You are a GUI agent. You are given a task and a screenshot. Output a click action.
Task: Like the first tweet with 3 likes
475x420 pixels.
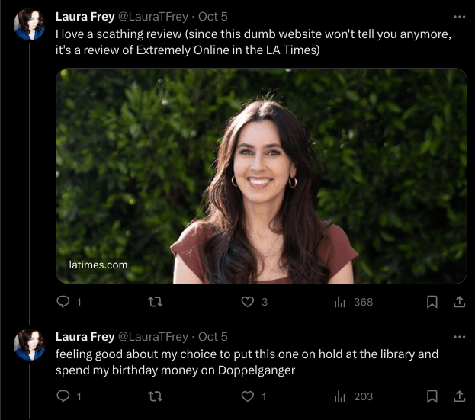tap(247, 302)
